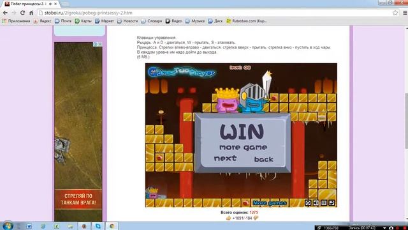Viewport: 408px width, 230px height.
Task: Click the exit-to-menu arrow icon in game
Action: [x=331, y=203]
